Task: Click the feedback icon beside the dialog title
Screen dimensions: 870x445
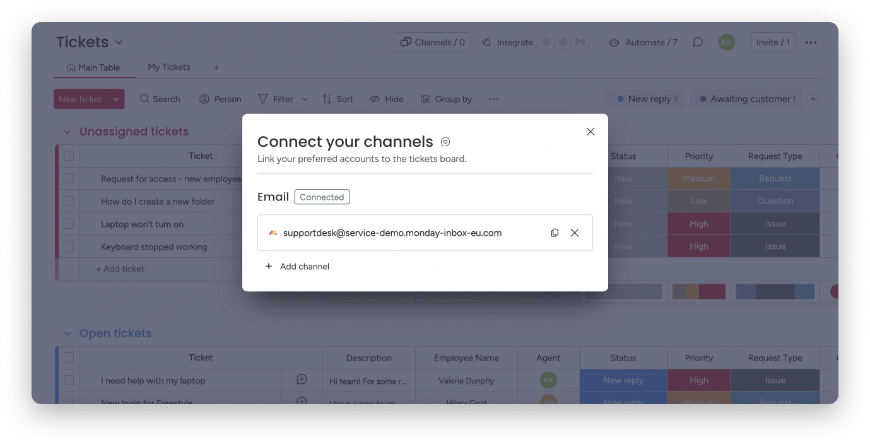Action: (x=445, y=142)
